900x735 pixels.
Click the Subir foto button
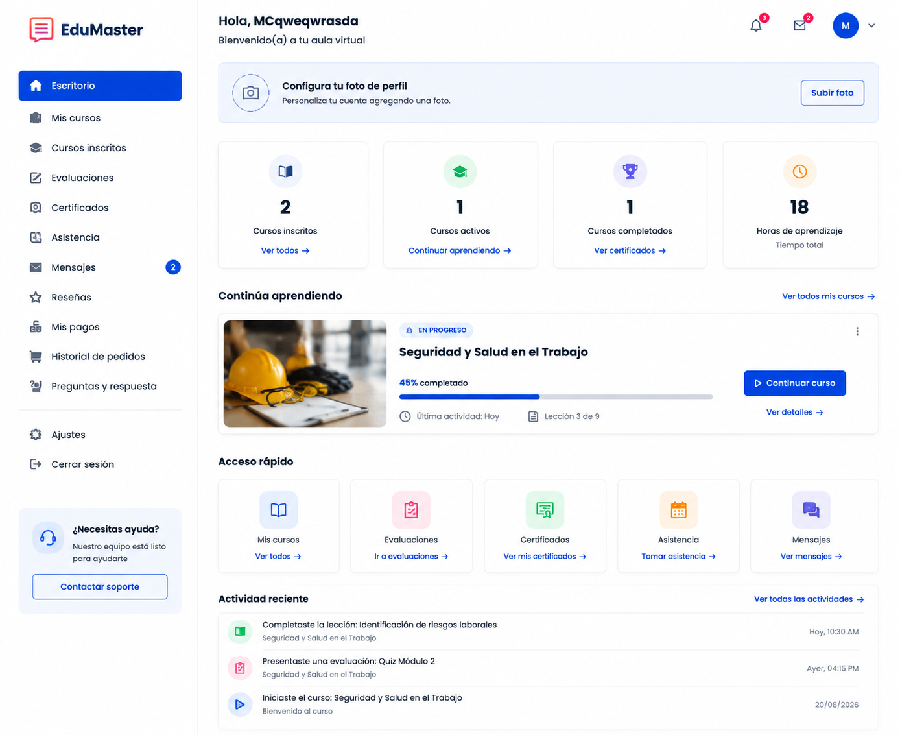tap(832, 93)
